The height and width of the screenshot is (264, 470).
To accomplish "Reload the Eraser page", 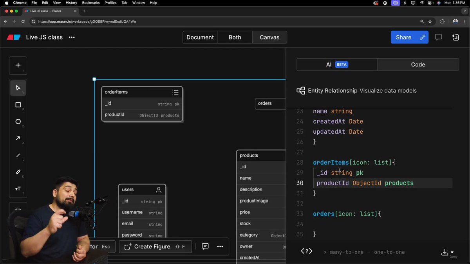I will point(23,22).
